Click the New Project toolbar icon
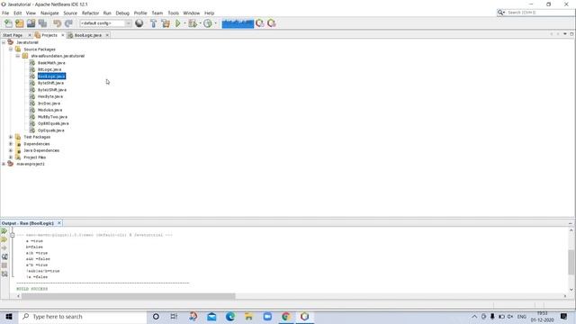The height and width of the screenshot is (324, 576). (20, 23)
